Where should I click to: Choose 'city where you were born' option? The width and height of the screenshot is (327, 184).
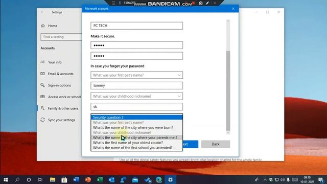pos(136,127)
